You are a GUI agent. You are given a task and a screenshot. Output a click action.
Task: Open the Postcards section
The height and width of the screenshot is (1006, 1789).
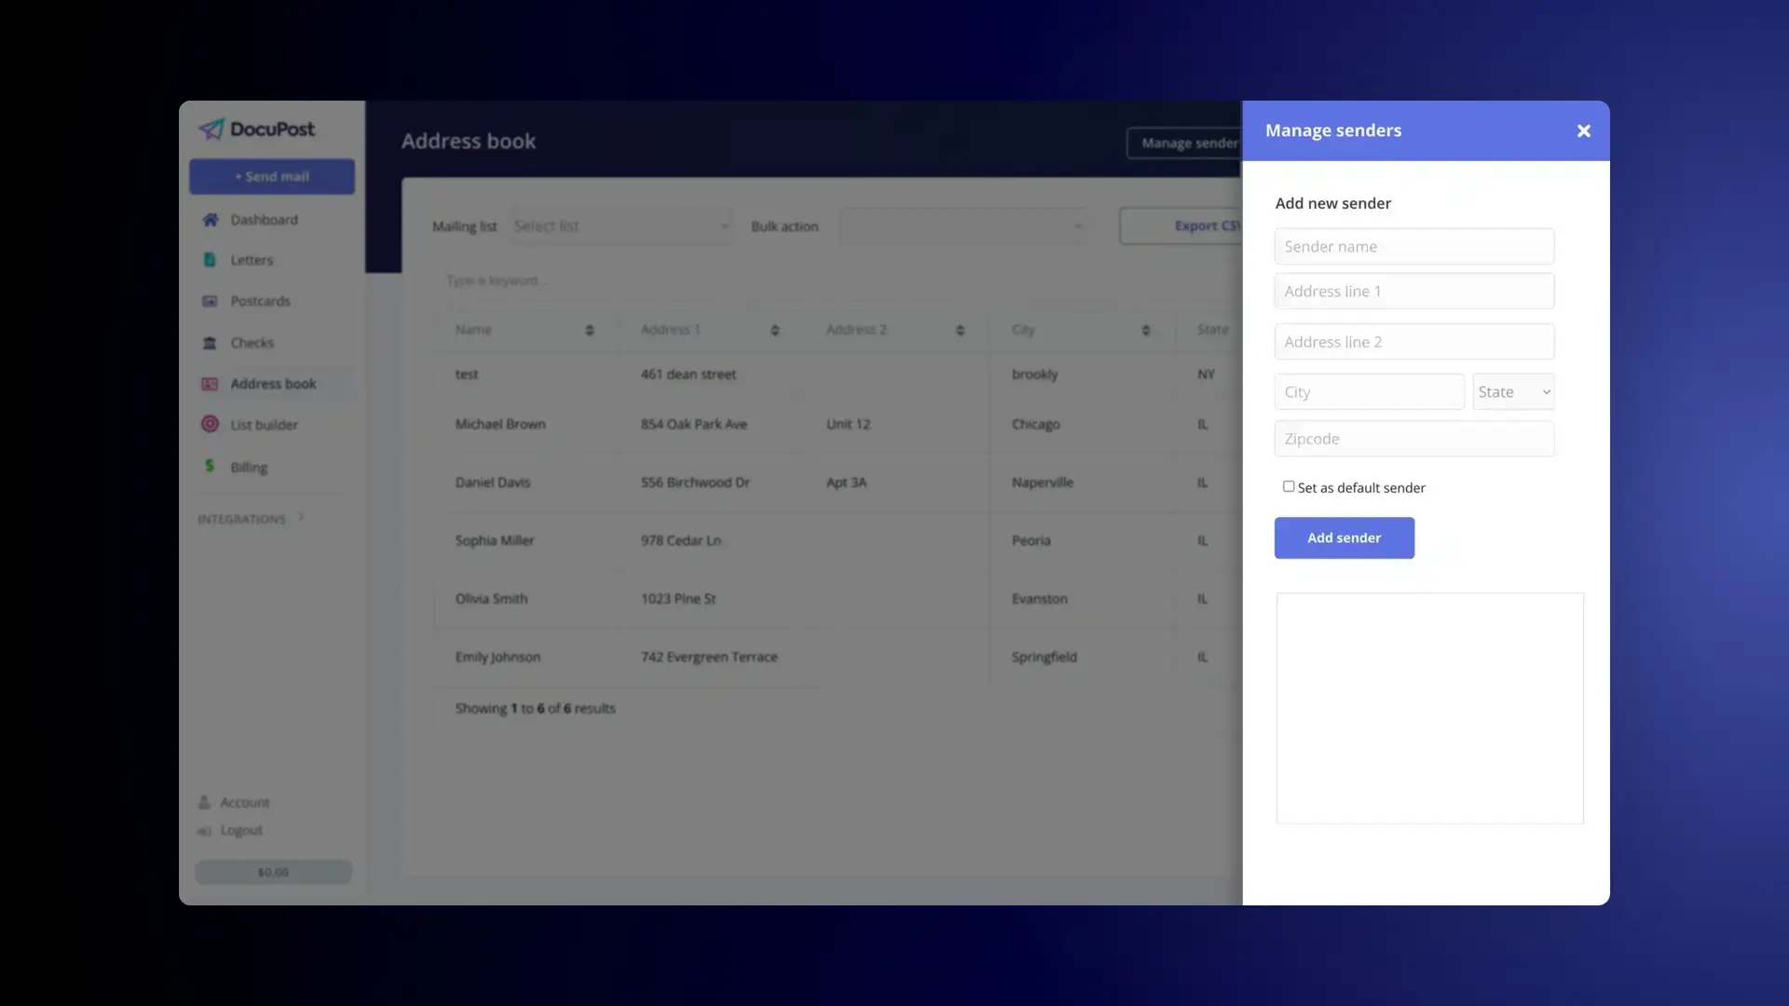click(261, 301)
